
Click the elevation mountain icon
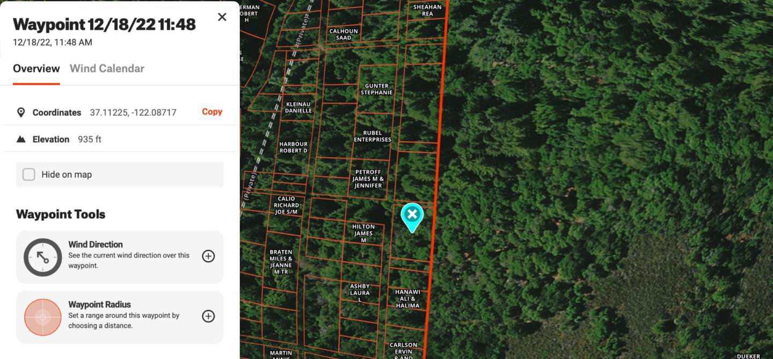(21, 139)
